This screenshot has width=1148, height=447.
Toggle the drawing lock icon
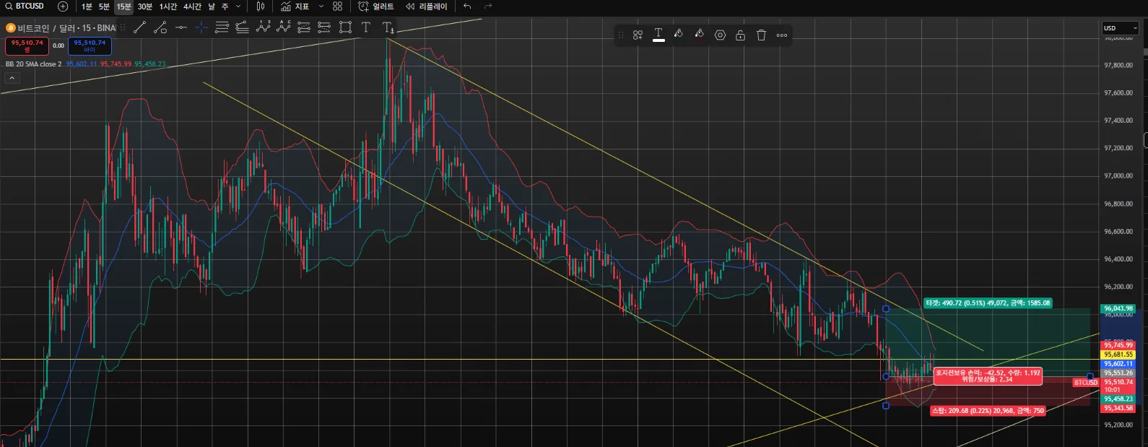tap(740, 35)
